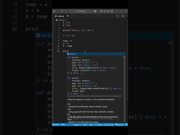Click the UTF-8 encoding status item
This screenshot has width=180, height=135.
click(x=85, y=125)
